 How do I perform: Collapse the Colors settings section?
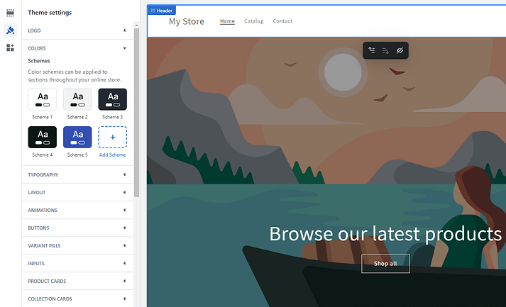coord(77,48)
